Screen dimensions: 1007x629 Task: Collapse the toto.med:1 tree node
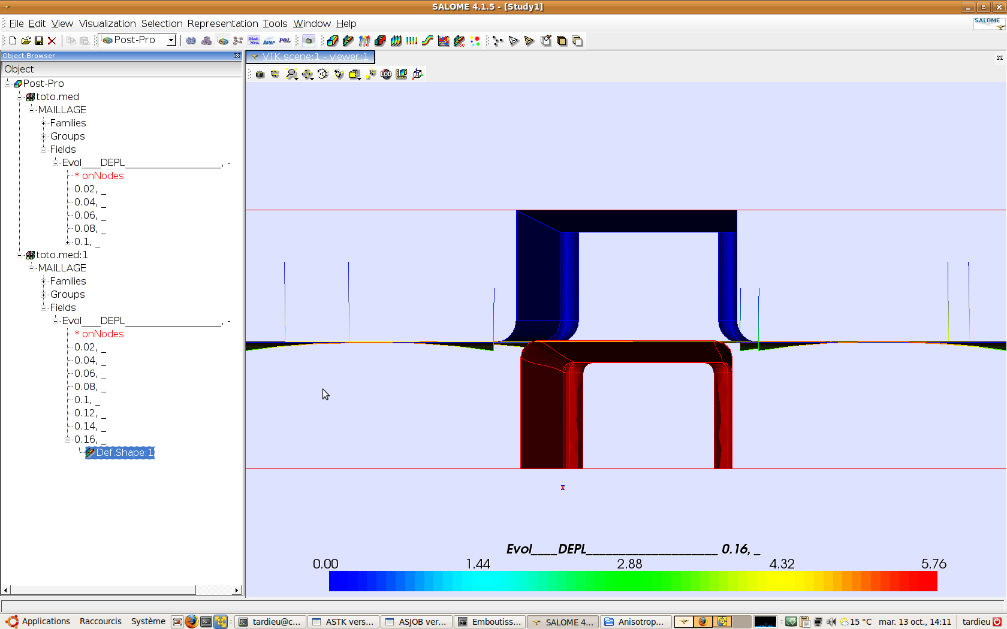click(x=20, y=255)
